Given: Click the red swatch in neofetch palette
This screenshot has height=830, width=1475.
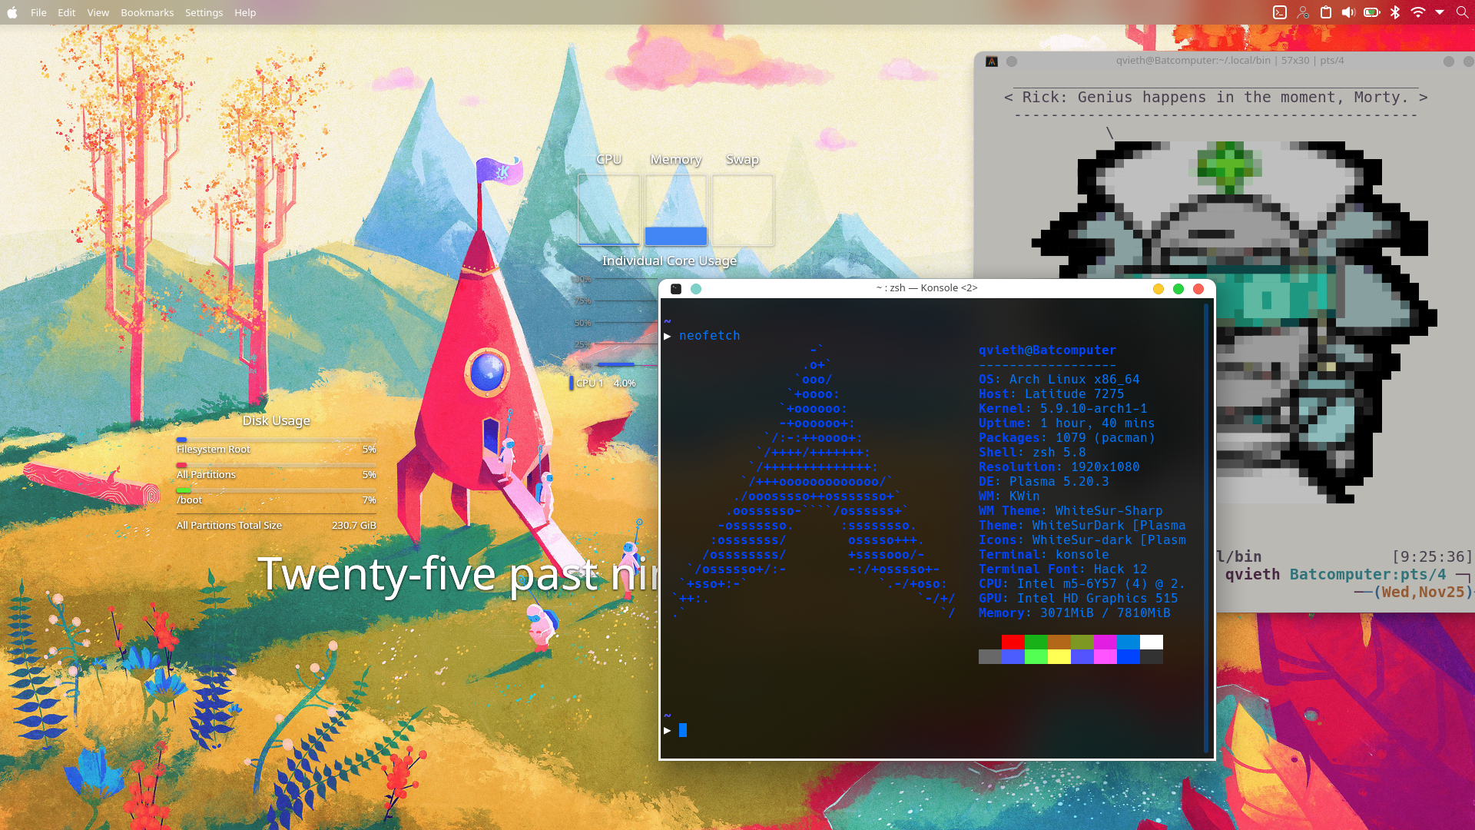Looking at the screenshot, I should click(1013, 642).
